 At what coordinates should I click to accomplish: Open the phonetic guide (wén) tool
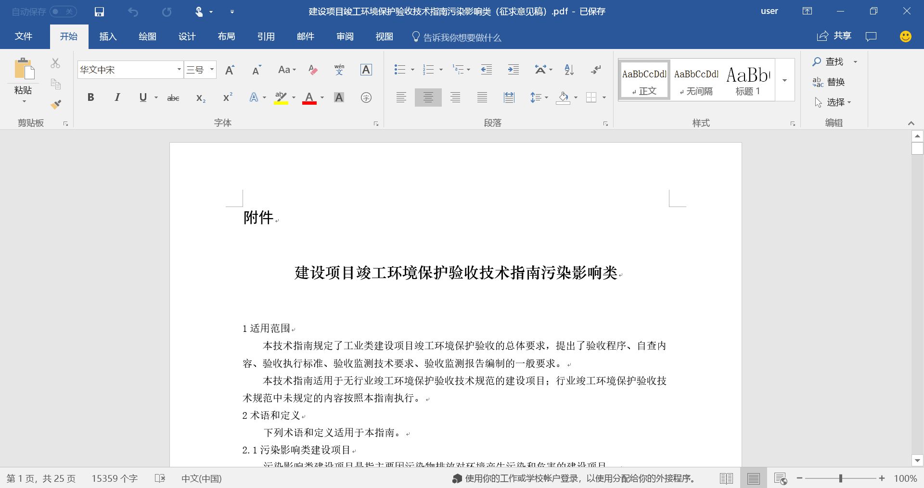(x=339, y=70)
